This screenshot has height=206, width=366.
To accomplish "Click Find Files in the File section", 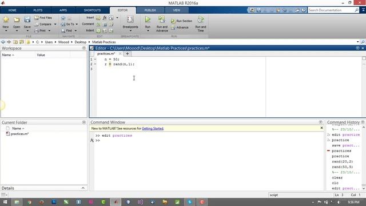I will (43, 18).
